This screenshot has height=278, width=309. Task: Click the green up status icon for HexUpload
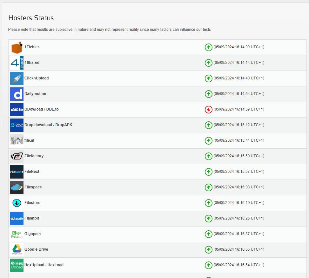[209, 265]
